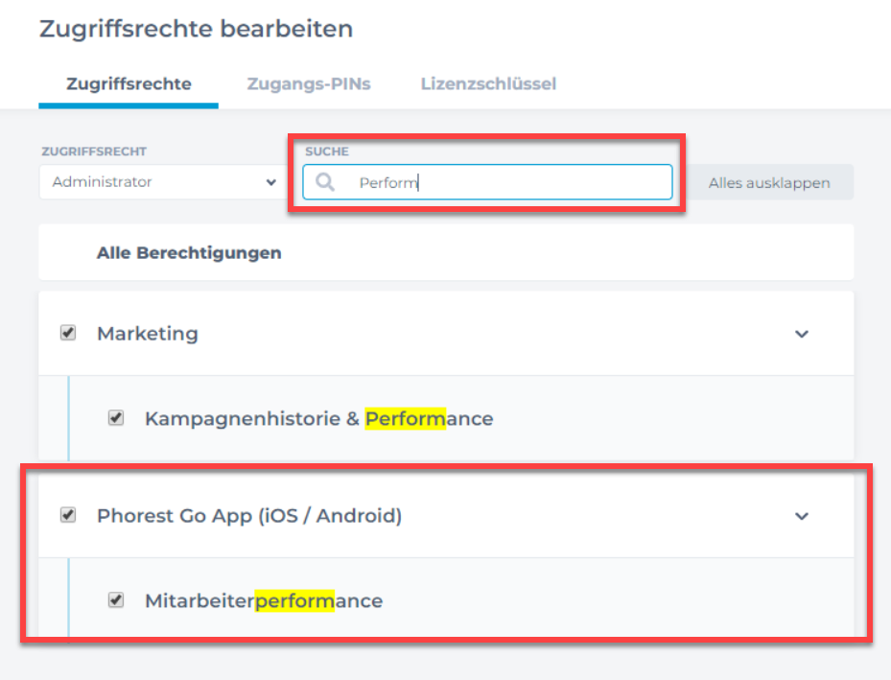Viewport: 891px width, 680px height.
Task: Click the Mitarbeiterperformance permission label
Action: [264, 600]
